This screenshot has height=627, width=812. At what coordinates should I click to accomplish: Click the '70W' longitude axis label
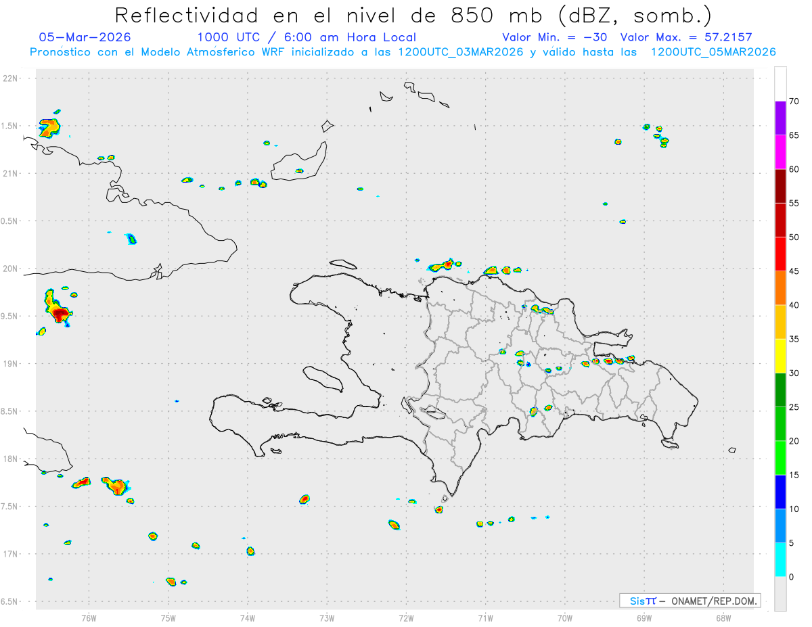(x=565, y=618)
